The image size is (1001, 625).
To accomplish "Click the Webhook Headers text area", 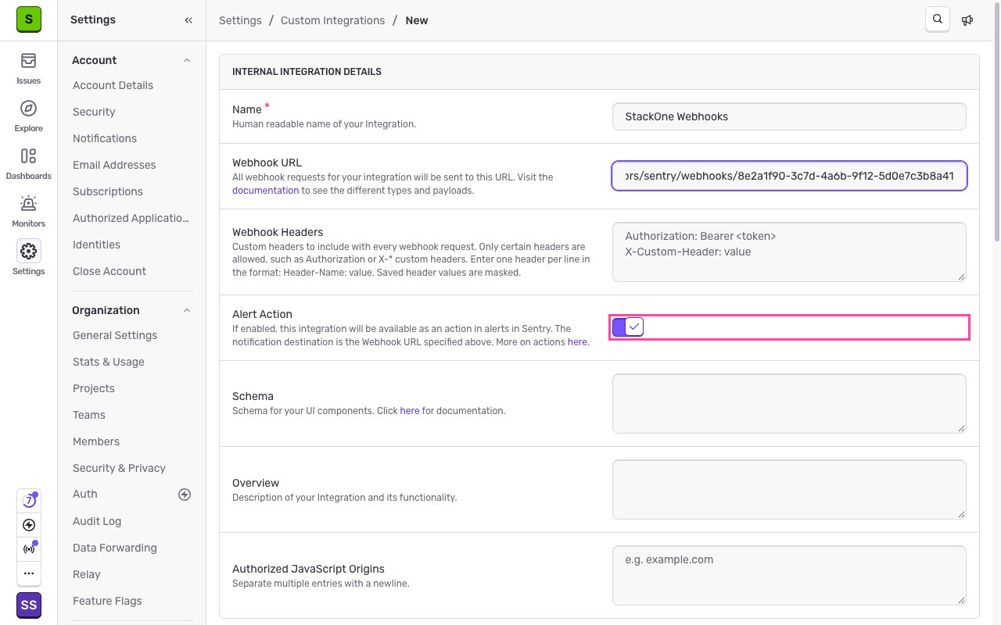I will [x=789, y=252].
